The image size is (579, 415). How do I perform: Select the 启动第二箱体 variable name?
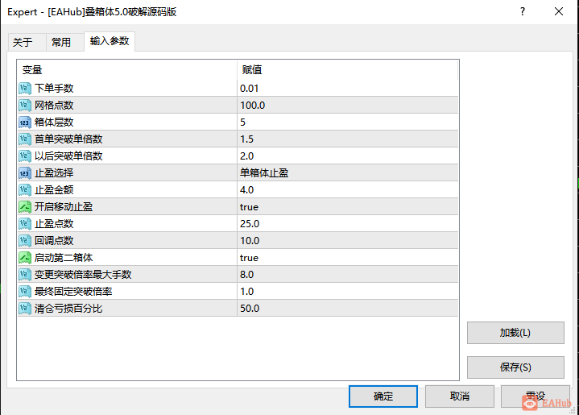pyautogui.click(x=64, y=258)
